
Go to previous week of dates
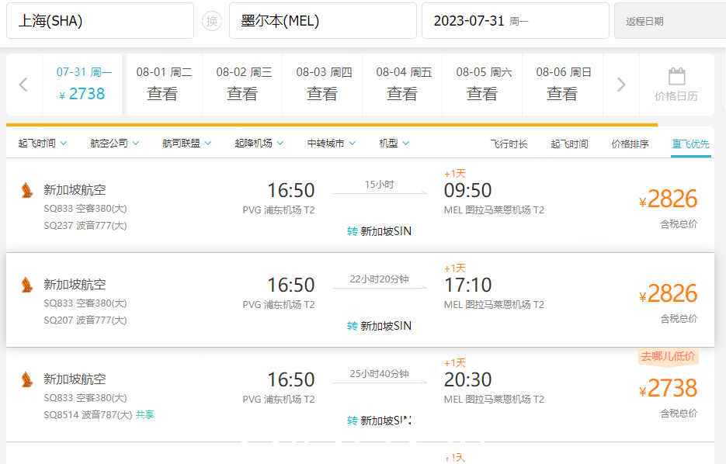pyautogui.click(x=23, y=85)
